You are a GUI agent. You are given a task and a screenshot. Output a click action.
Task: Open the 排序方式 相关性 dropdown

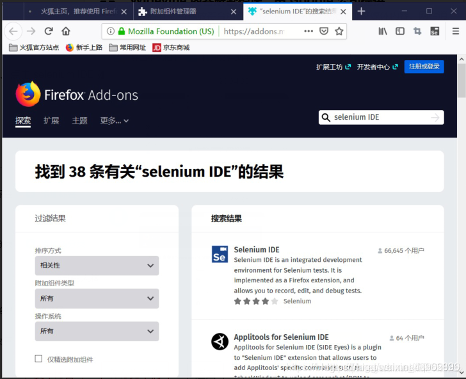coord(97,266)
